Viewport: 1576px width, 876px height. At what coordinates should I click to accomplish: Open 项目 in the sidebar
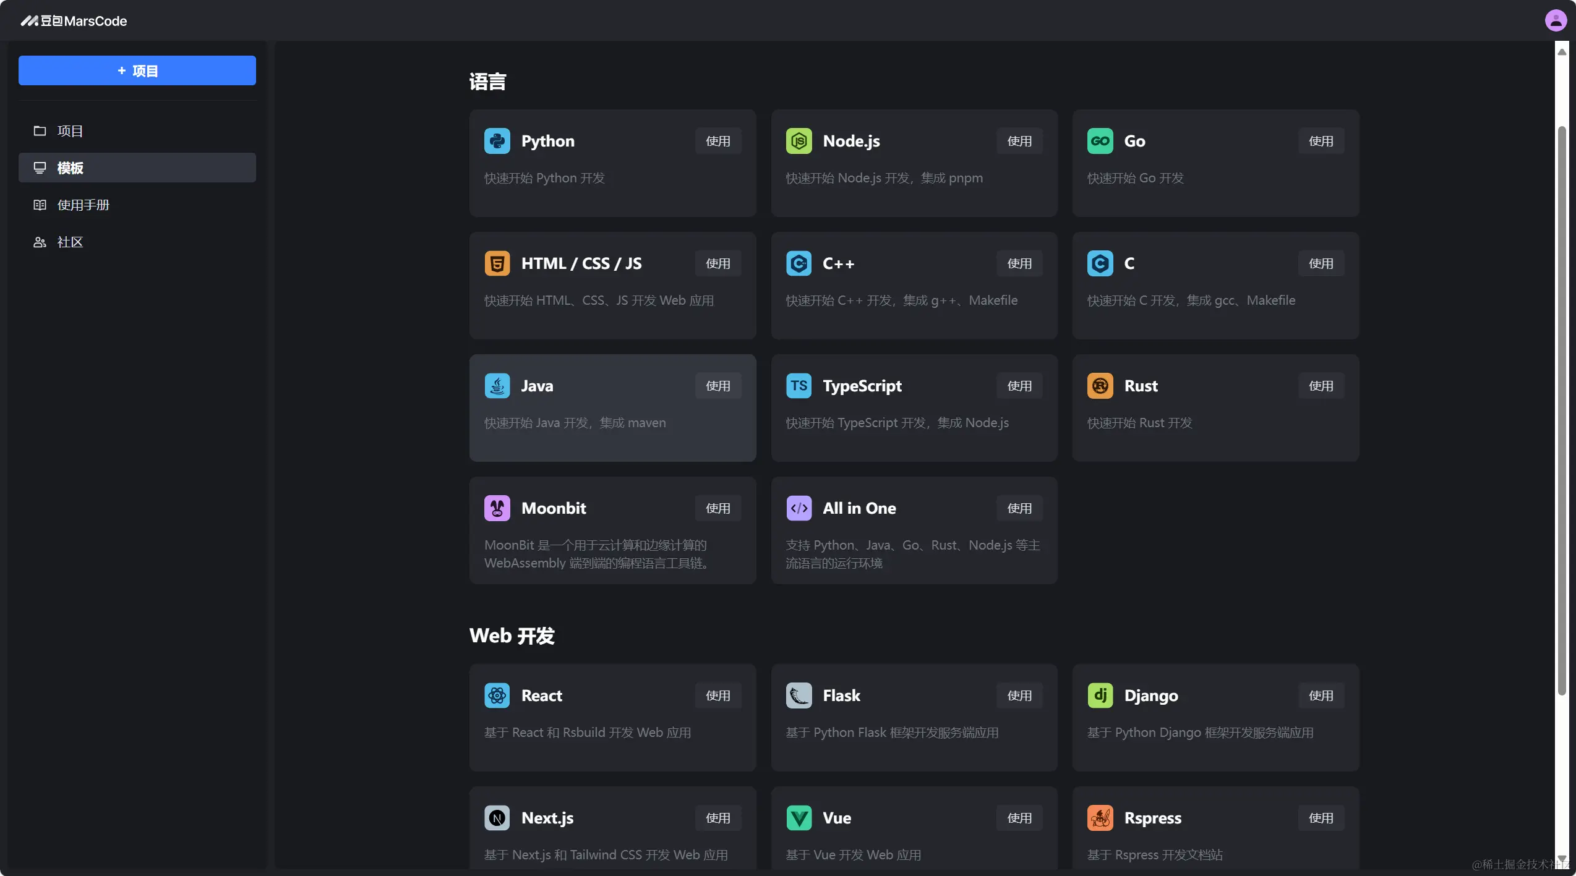pos(137,131)
